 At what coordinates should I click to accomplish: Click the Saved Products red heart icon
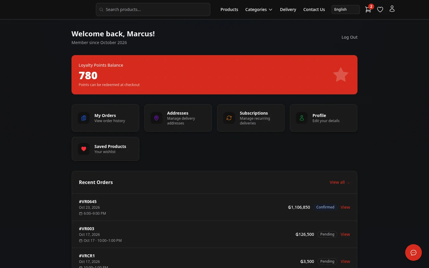click(x=84, y=149)
